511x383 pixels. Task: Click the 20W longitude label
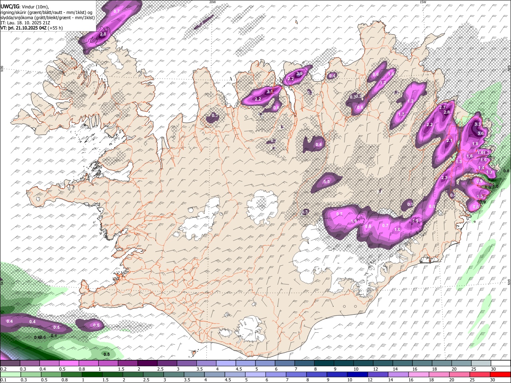click(x=212, y=2)
